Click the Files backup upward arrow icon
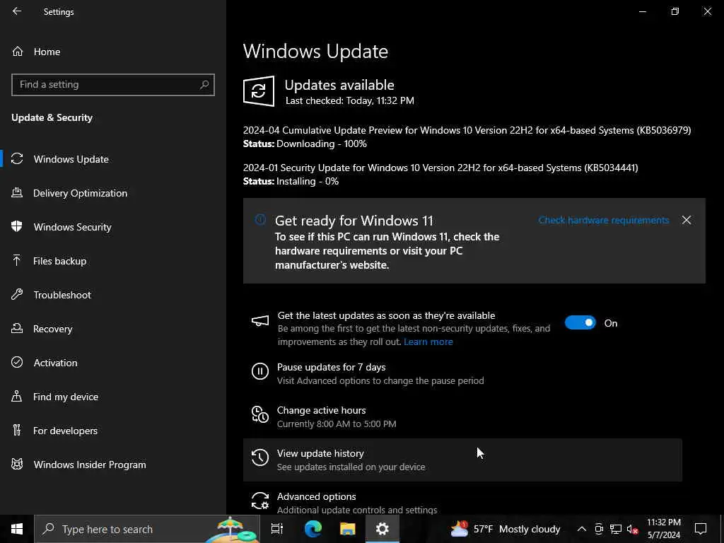This screenshot has height=543, width=724. point(17,261)
